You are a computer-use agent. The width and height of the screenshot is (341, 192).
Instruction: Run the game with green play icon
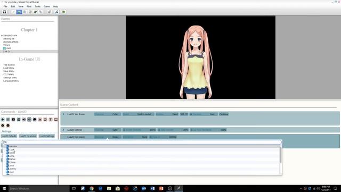coord(64,12)
